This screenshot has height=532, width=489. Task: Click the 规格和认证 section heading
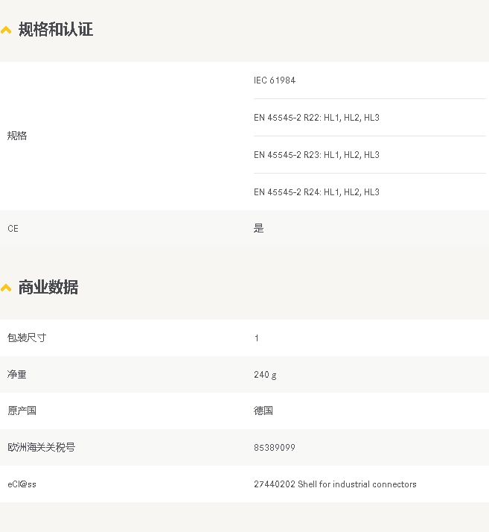point(56,30)
